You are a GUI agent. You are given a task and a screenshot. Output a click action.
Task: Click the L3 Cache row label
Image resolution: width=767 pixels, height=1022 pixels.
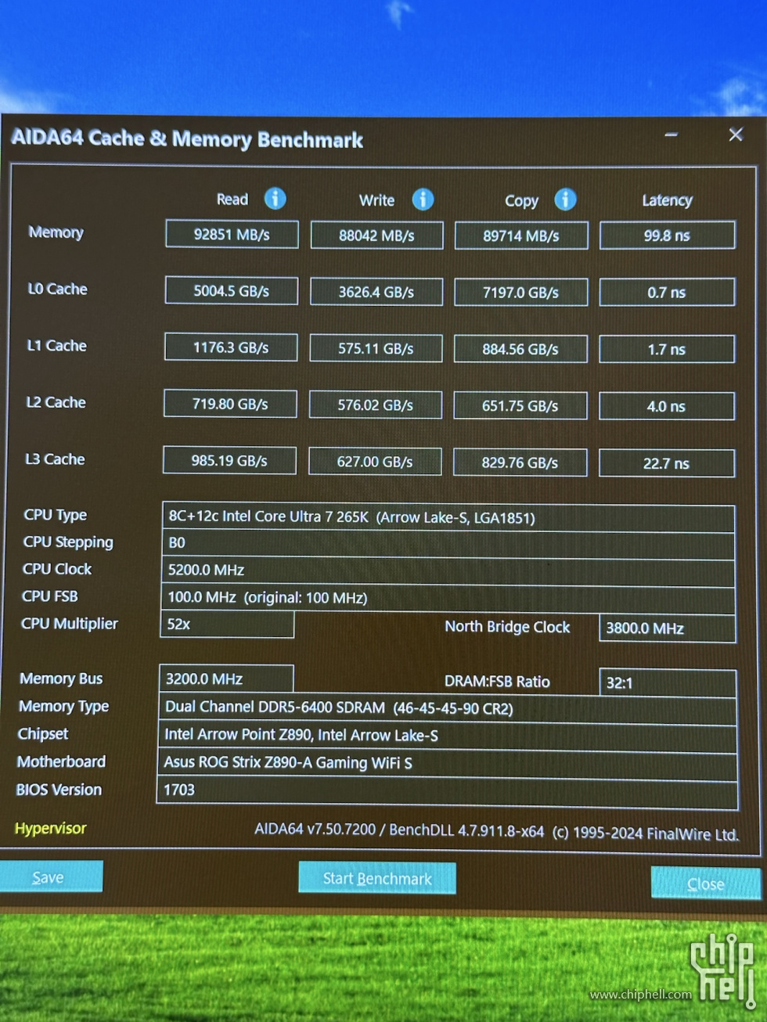coord(55,459)
